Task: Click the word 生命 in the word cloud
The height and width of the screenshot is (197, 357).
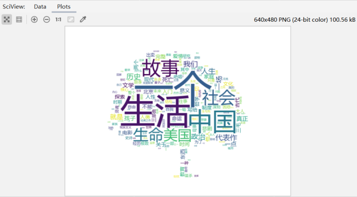Action: (148, 135)
